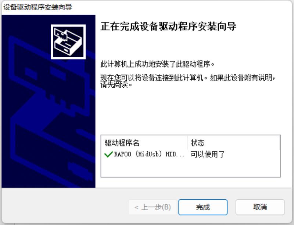
Task: Click the divider between 驱动程序名 and 状态
Action: coord(187,143)
